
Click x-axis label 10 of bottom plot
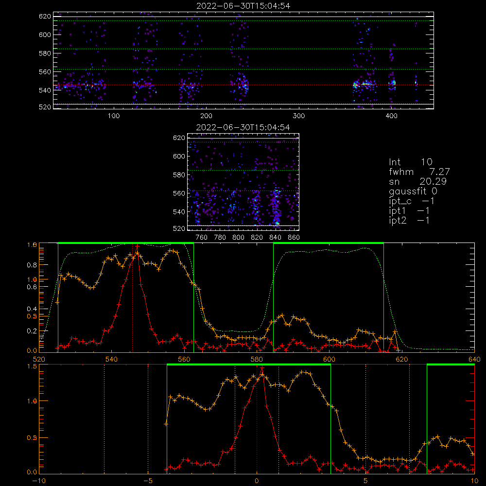[x=474, y=481]
